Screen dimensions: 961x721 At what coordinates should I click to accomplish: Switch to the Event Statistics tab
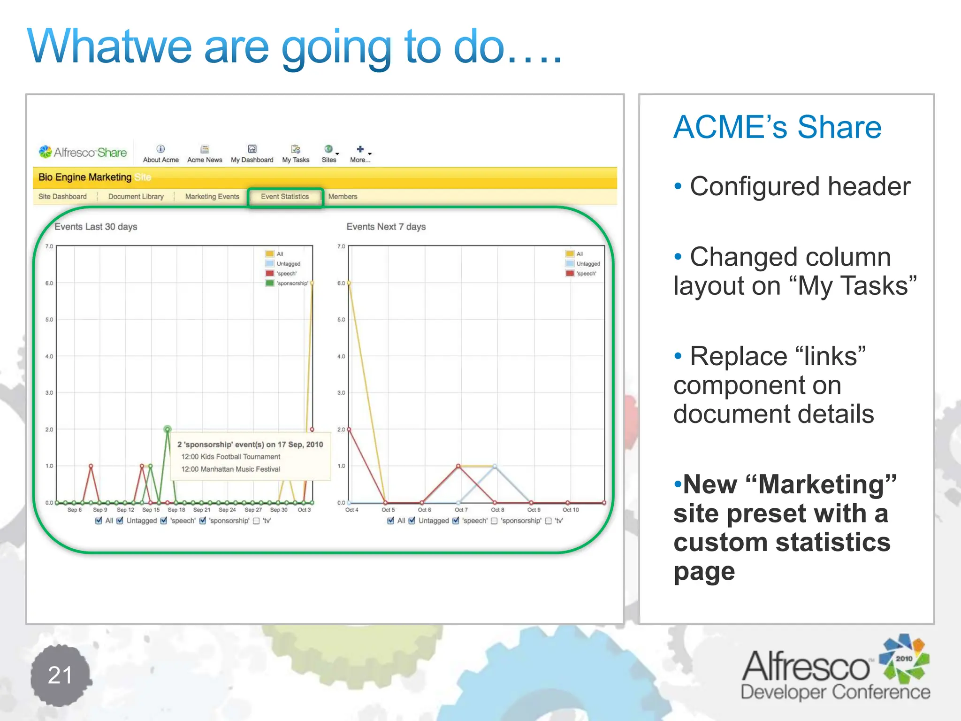[x=285, y=197]
